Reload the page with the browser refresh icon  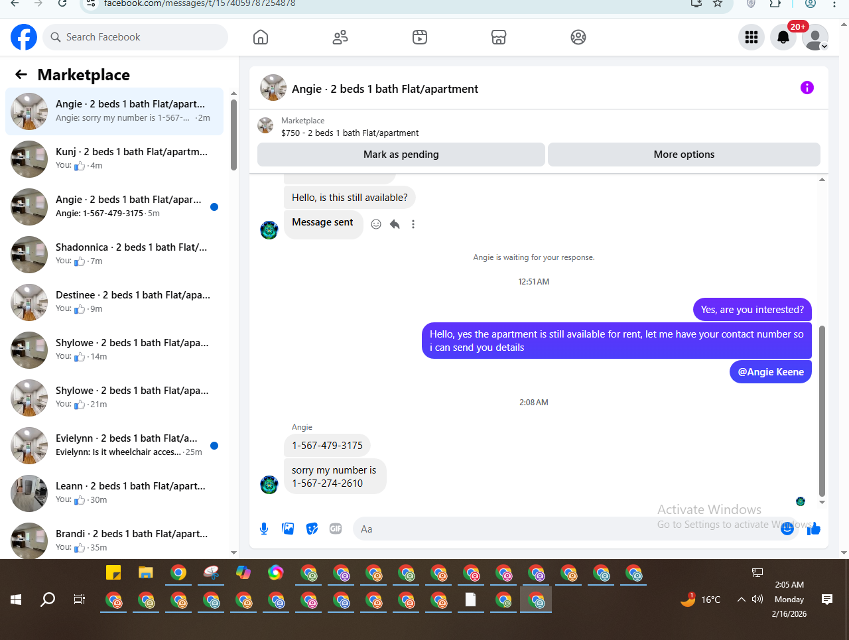coord(62,3)
